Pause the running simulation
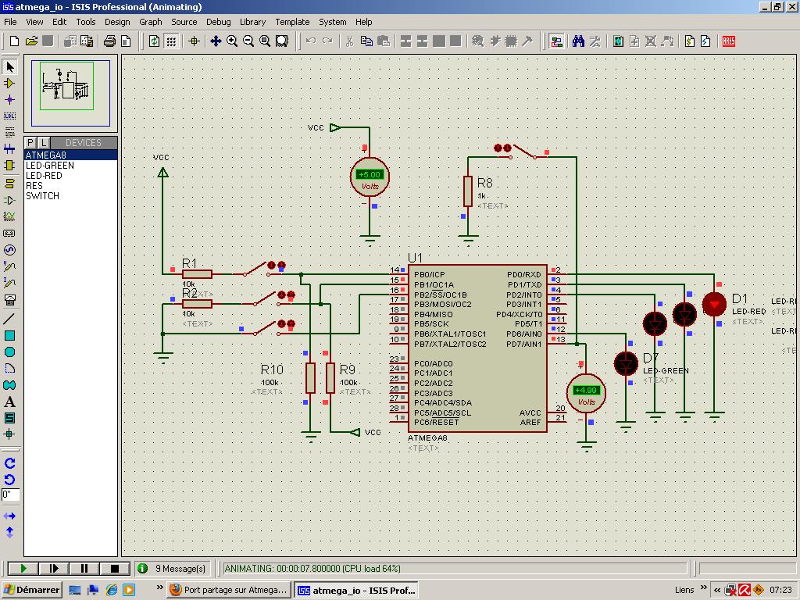800x600 pixels. click(x=84, y=569)
